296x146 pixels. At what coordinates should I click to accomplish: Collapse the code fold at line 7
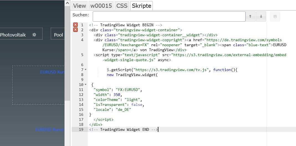coord(86,70)
